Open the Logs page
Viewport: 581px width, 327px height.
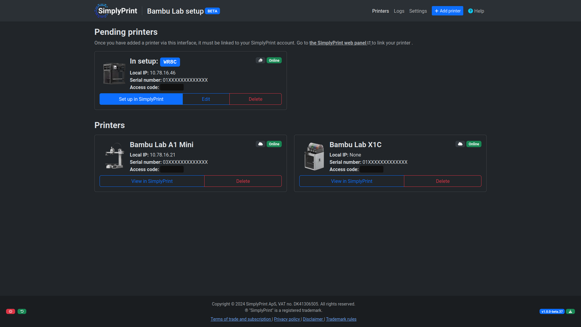coord(399,11)
